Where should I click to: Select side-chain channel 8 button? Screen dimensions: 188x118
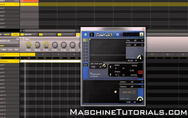point(87,49)
